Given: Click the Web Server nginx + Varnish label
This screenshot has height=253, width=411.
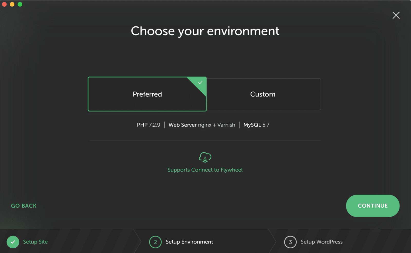Looking at the screenshot, I should [x=202, y=125].
